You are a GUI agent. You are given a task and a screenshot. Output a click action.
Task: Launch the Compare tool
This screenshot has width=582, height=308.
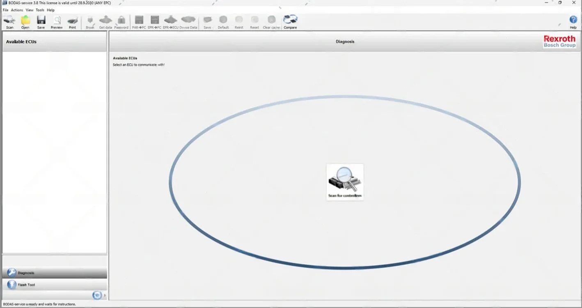click(290, 21)
